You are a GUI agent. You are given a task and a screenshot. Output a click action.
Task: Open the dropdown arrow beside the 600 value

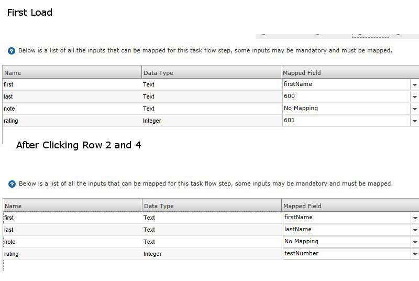(x=414, y=96)
